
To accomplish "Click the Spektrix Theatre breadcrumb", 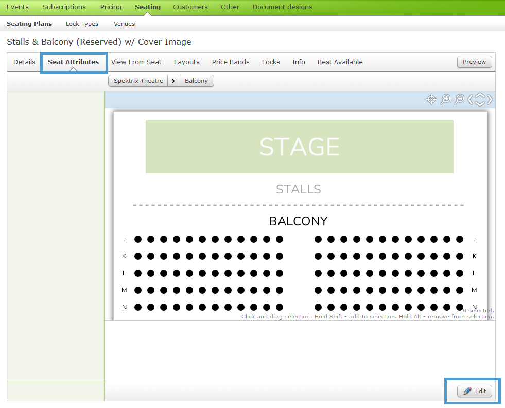I will pyautogui.click(x=138, y=81).
